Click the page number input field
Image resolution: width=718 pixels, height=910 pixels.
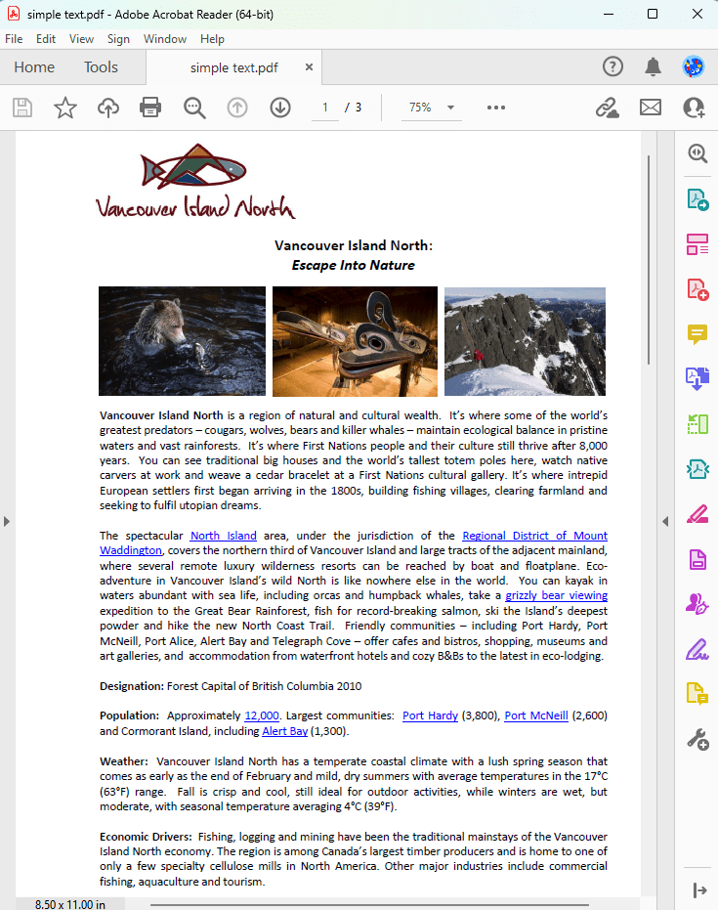coord(324,108)
